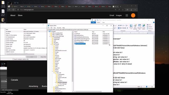Expand HKEY_CURRENT_USER key
The width and height of the screenshot is (169, 95).
pyautogui.click(x=50, y=35)
